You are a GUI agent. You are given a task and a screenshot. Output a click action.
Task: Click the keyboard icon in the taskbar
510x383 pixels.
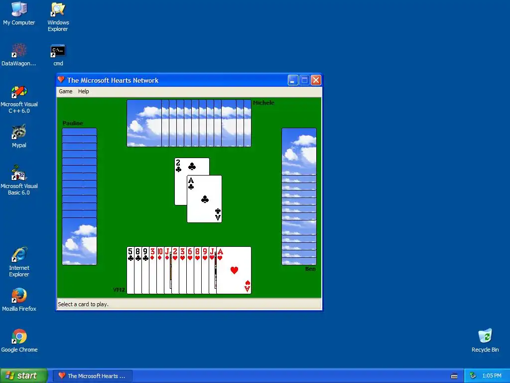(454, 376)
